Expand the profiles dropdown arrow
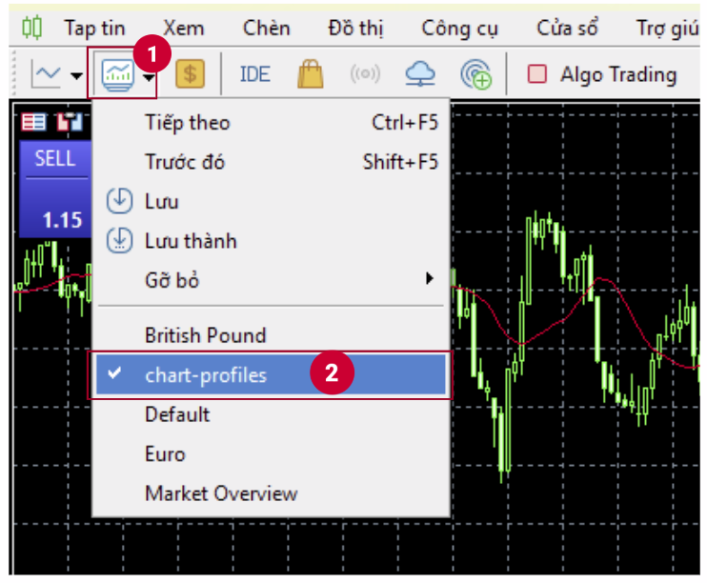Viewport: 707px width, 583px height. [150, 74]
